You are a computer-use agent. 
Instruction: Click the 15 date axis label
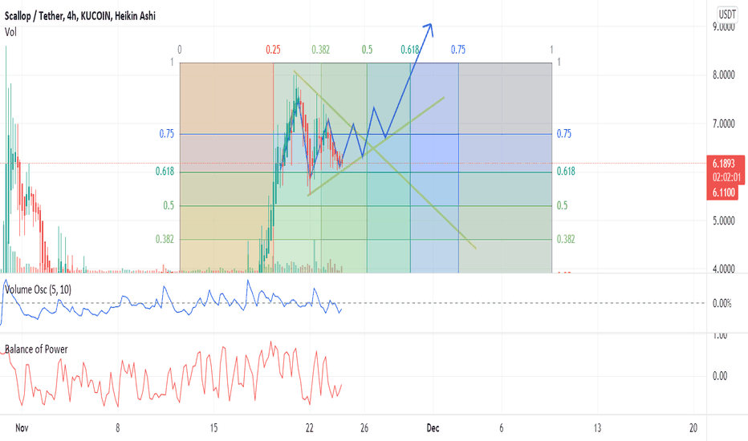point(213,428)
